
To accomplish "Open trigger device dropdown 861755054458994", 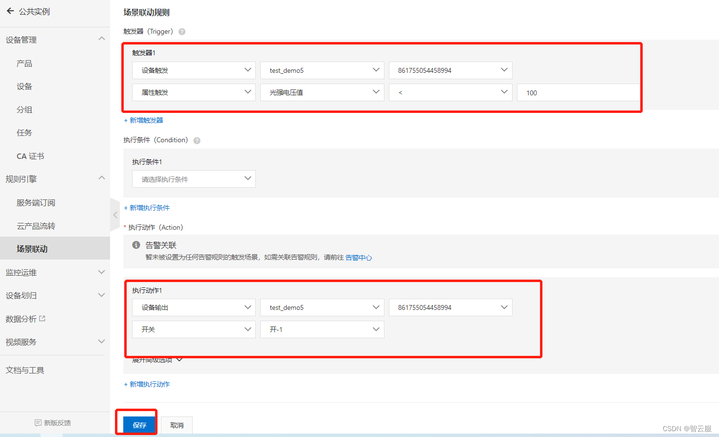I will (450, 70).
